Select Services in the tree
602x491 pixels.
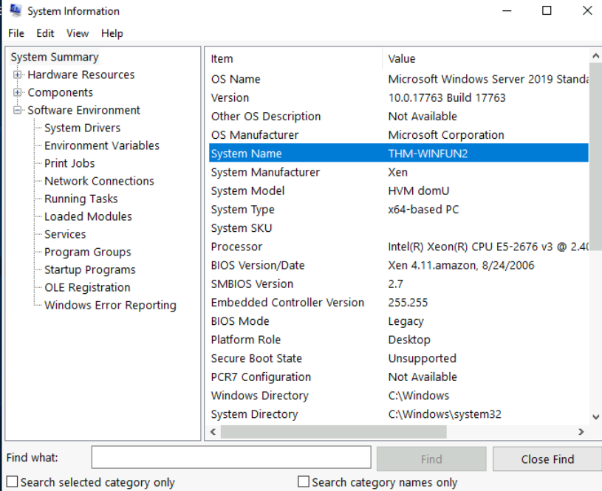click(65, 234)
